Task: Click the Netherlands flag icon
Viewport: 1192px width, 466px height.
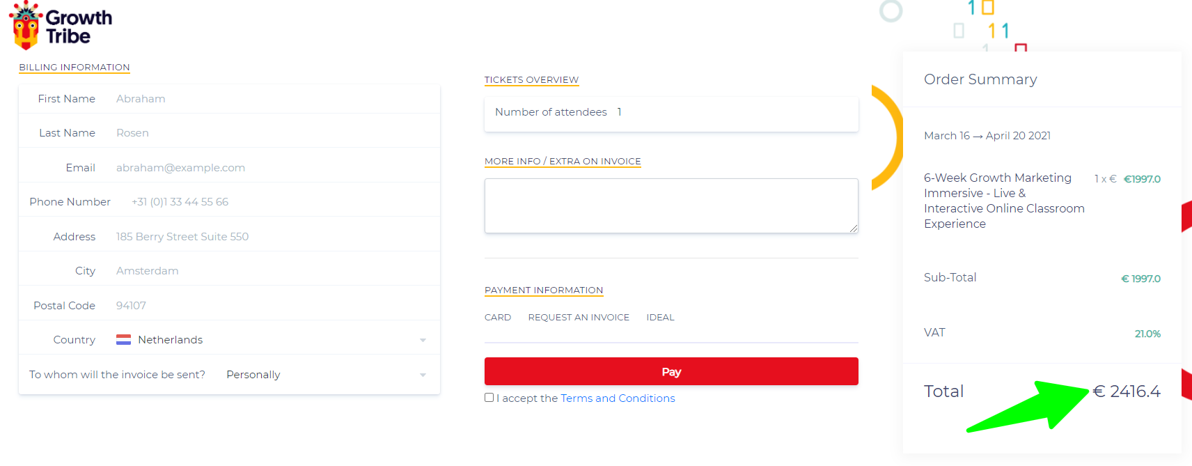Action: click(123, 340)
